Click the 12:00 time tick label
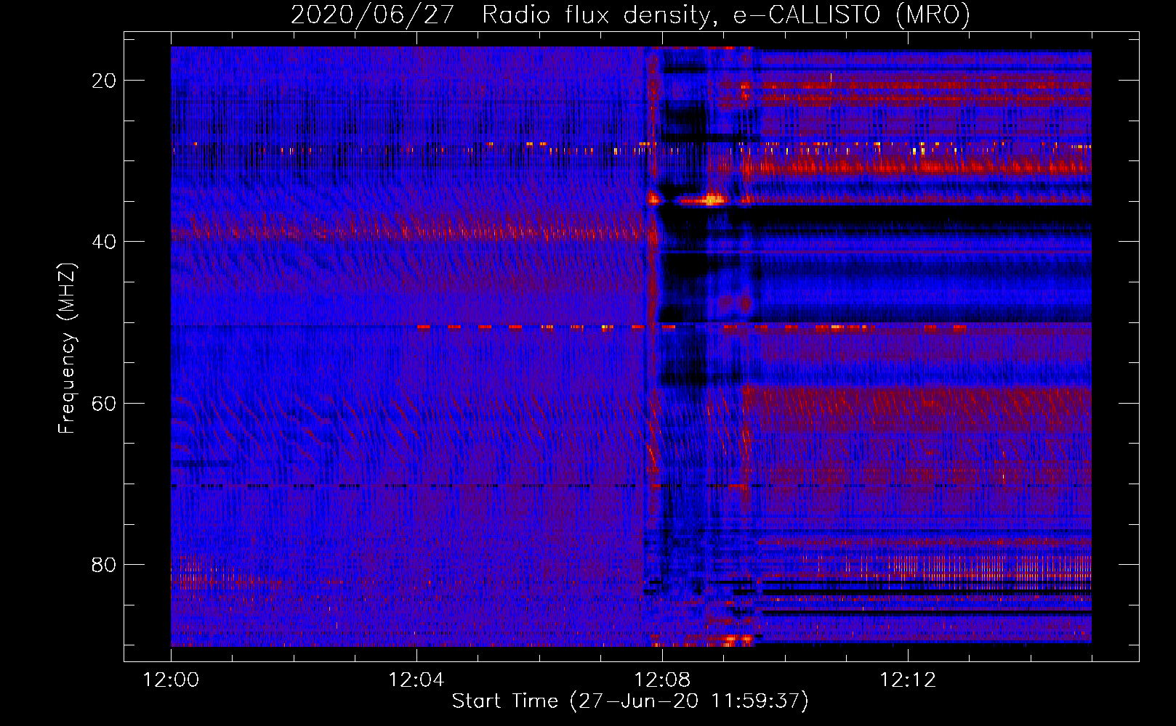The height and width of the screenshot is (726, 1176). 172,680
